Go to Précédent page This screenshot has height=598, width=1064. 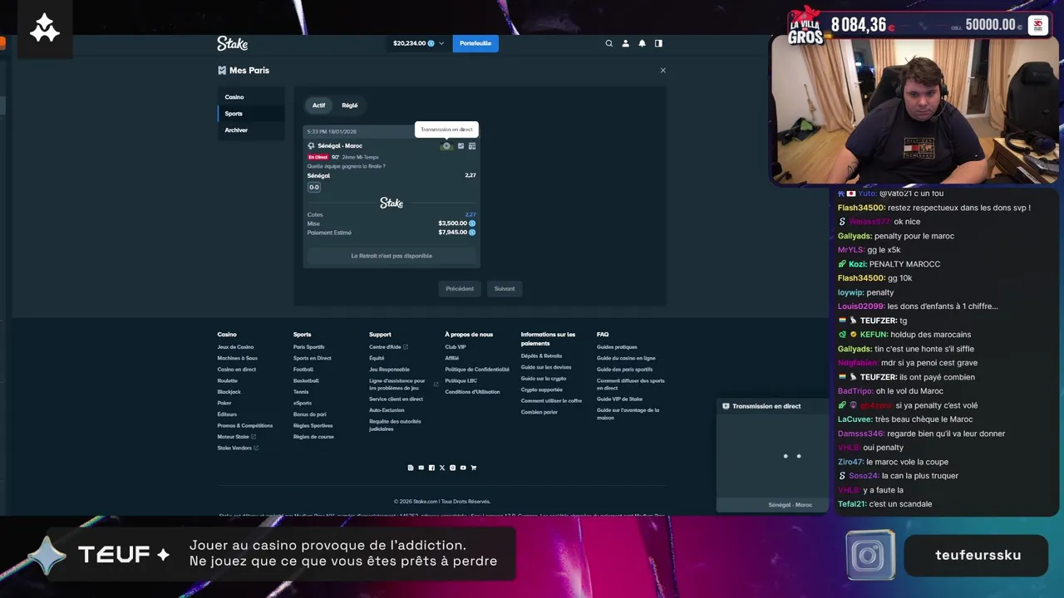[x=460, y=289]
